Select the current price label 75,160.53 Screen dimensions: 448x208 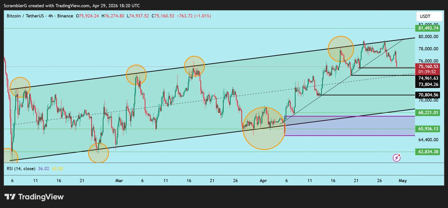(x=428, y=67)
